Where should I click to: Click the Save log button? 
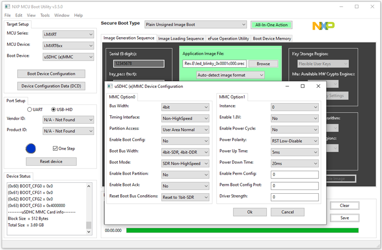344,218
